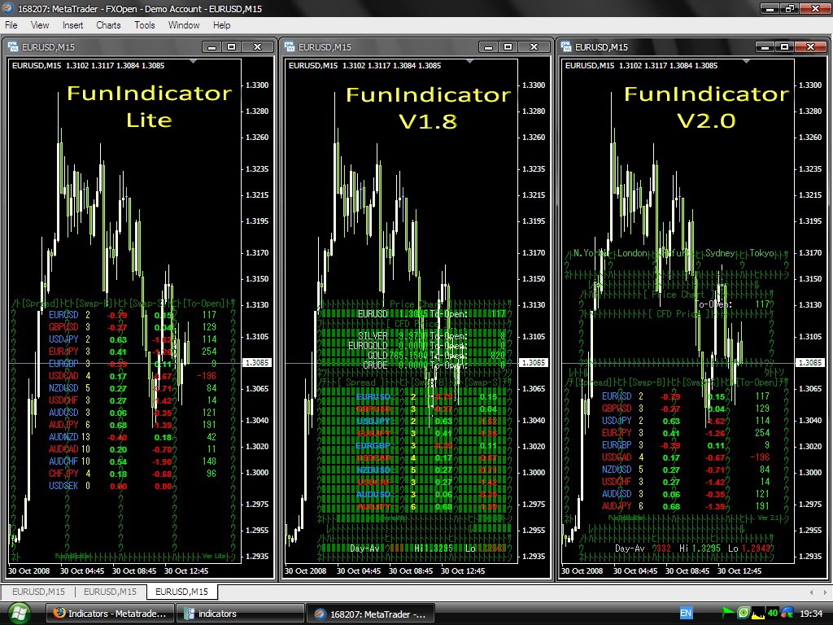Click MetaTrader app icon in title bar
The height and width of the screenshot is (625, 833).
coord(8,8)
